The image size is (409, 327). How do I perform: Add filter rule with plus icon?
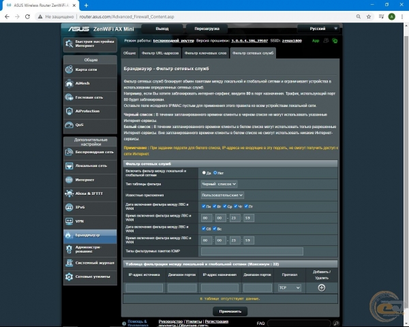321,287
